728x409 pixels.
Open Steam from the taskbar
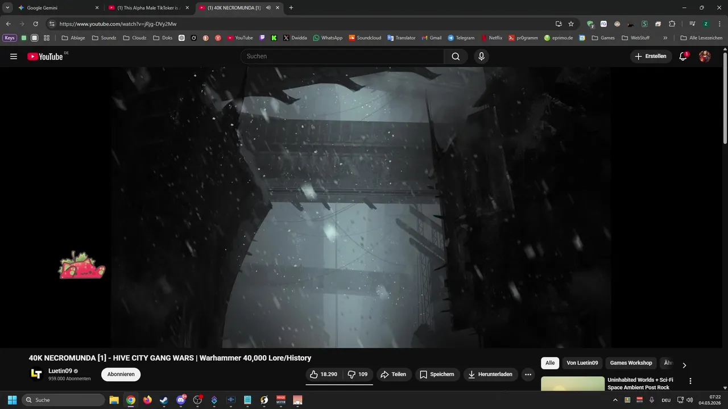click(x=164, y=400)
